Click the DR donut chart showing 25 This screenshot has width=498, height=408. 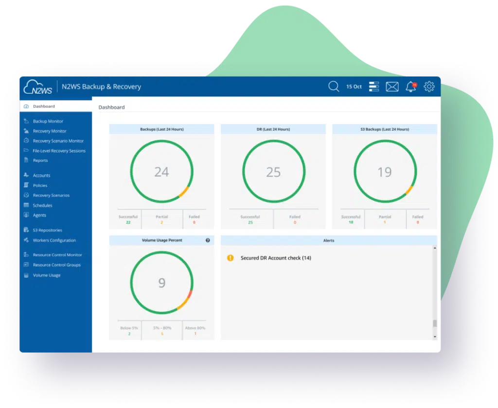click(273, 171)
